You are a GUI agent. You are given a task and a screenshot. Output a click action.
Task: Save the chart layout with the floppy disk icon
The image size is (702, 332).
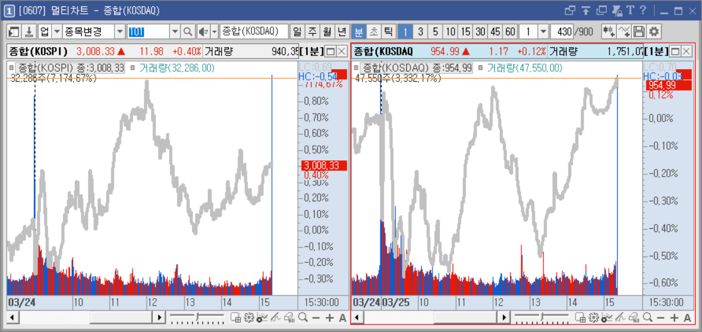[x=639, y=31]
